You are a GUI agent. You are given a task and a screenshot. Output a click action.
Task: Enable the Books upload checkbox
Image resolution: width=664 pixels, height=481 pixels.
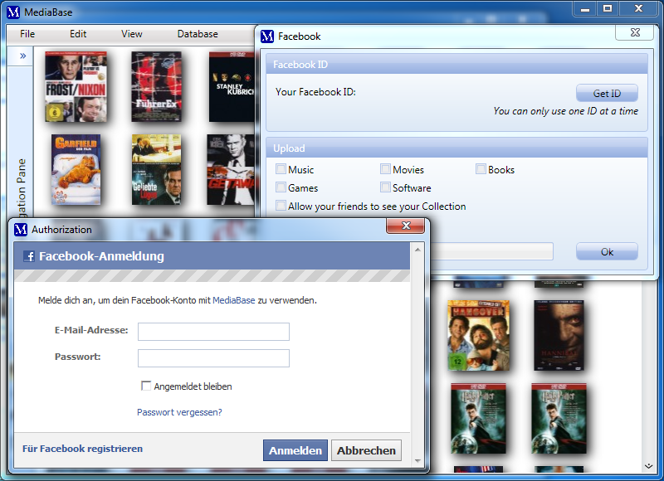tap(481, 169)
